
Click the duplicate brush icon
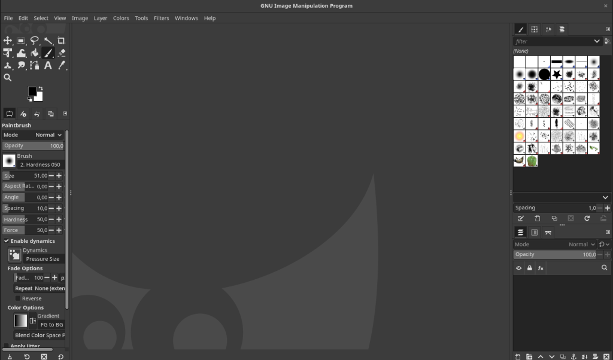(x=554, y=219)
